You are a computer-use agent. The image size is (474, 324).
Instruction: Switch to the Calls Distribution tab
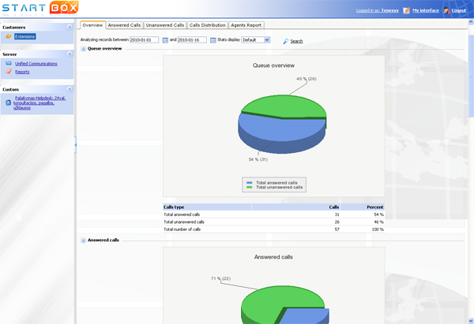click(x=207, y=25)
